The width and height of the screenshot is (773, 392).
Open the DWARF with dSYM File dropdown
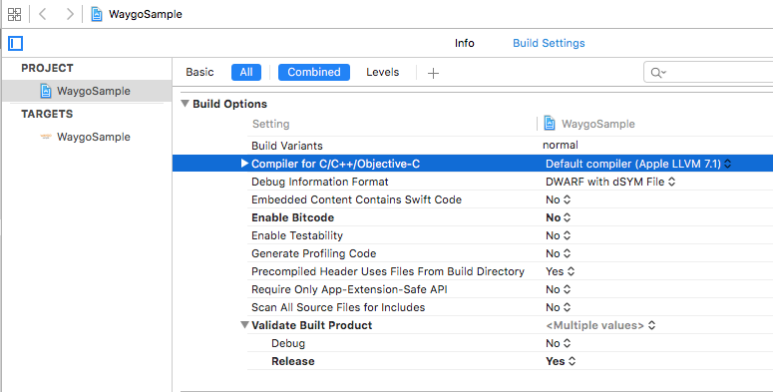tap(609, 182)
